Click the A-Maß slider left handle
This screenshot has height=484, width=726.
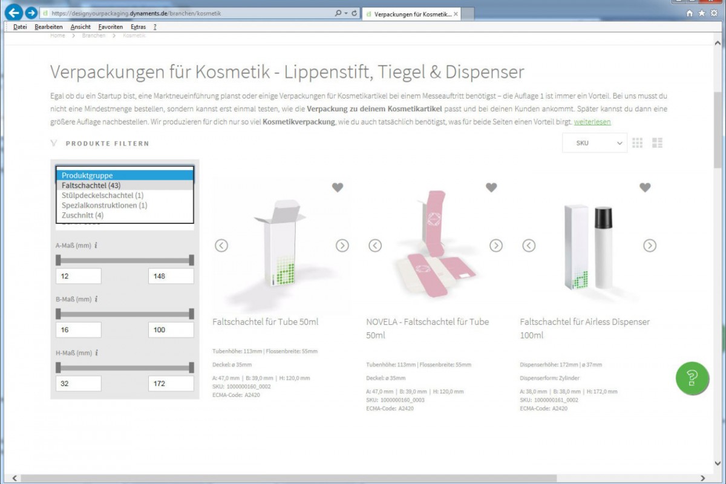[x=58, y=260]
